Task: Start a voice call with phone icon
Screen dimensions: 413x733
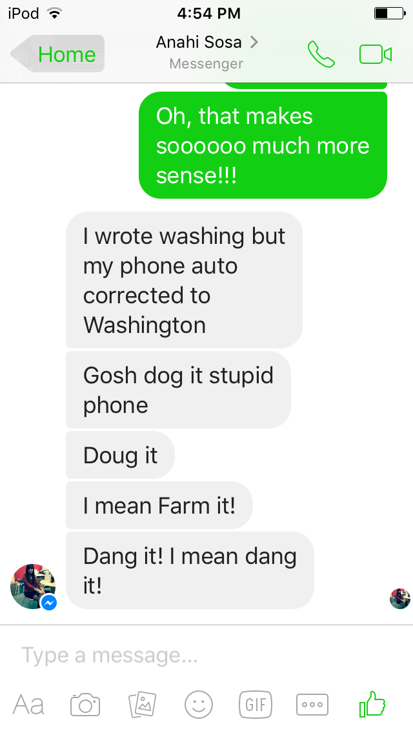Action: 321,54
